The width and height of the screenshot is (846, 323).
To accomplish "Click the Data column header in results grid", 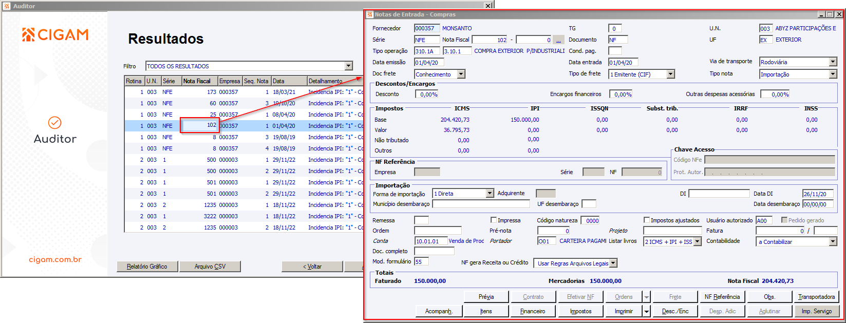I will pos(289,81).
